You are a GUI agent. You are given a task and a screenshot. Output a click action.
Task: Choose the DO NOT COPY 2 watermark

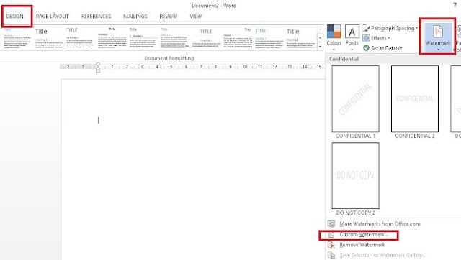tap(355, 175)
